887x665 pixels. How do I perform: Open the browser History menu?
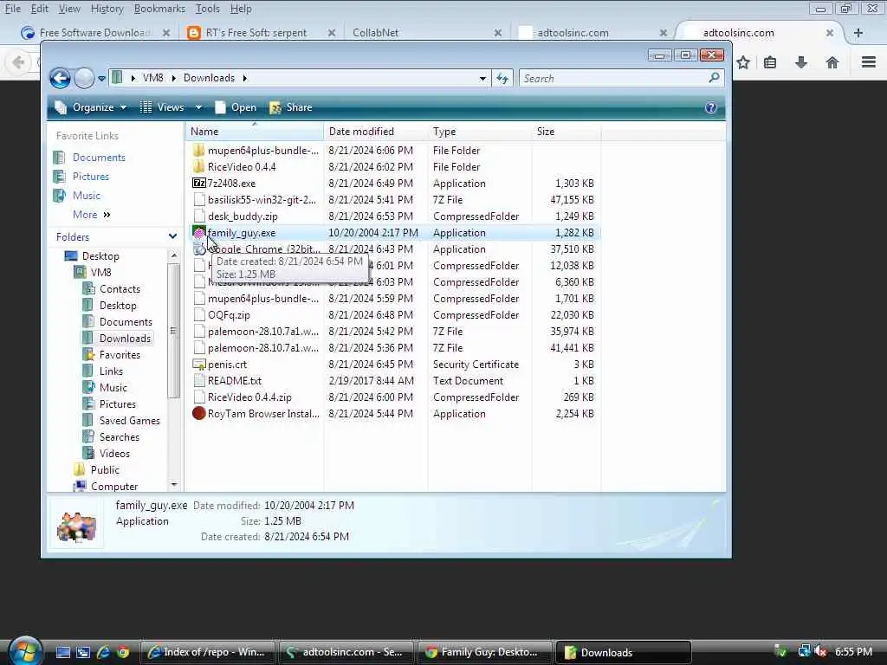[x=107, y=9]
